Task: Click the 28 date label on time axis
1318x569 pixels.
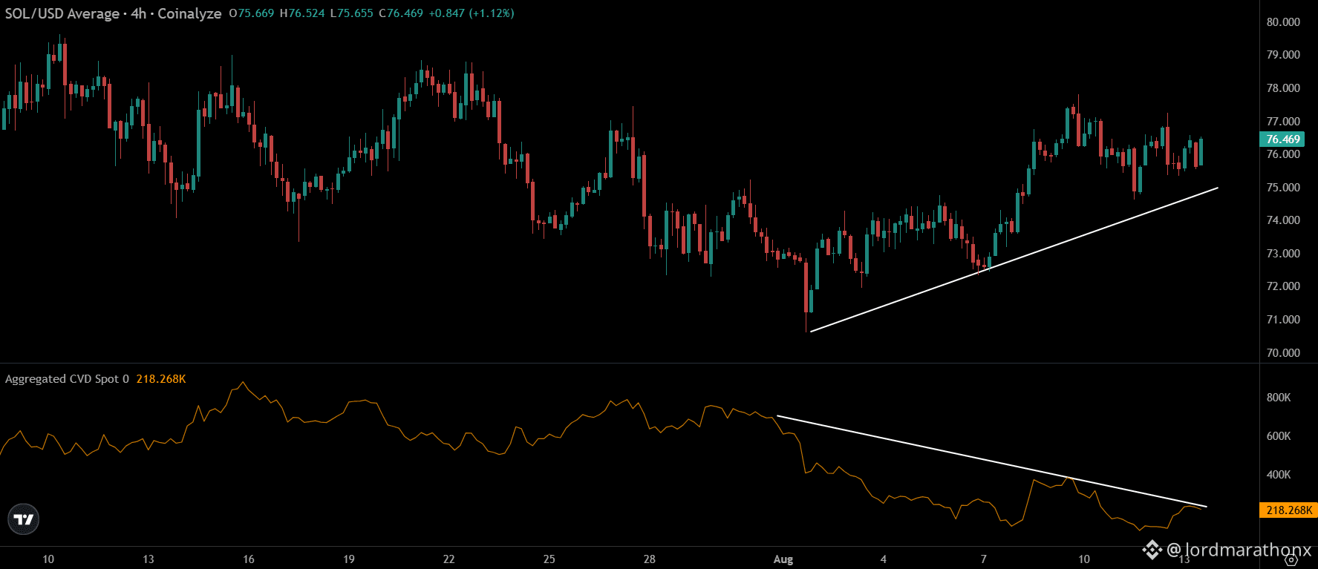Action: click(x=650, y=559)
